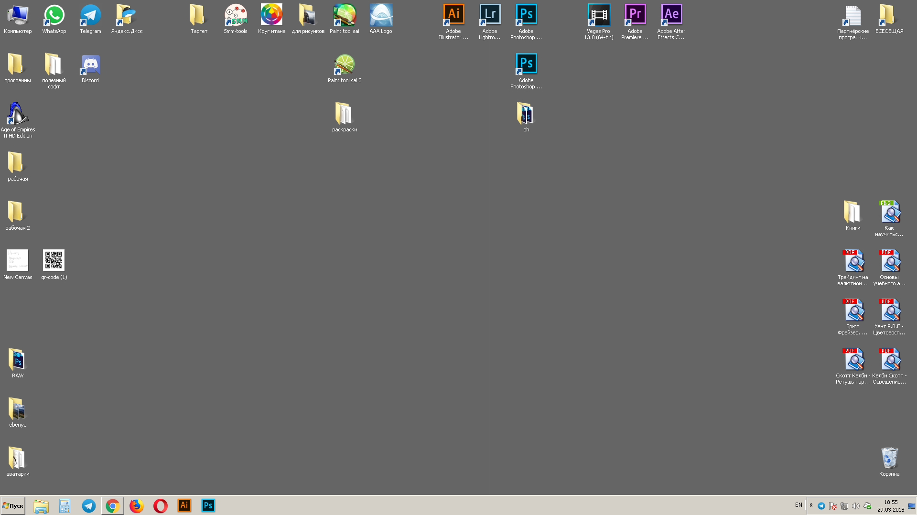This screenshot has width=917, height=515.
Task: Launch WhatsApp from the desktop
Action: pos(54,19)
